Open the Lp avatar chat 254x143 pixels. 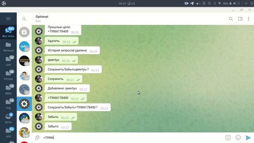24,89
